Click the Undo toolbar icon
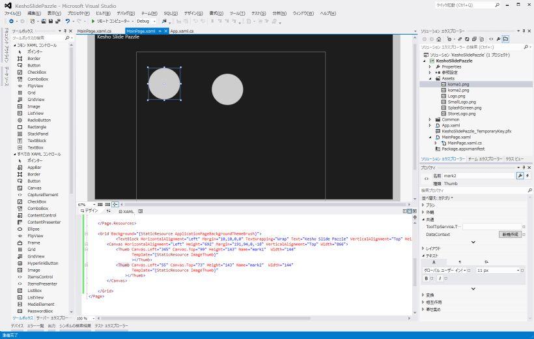534x339 pixels. 67,21
